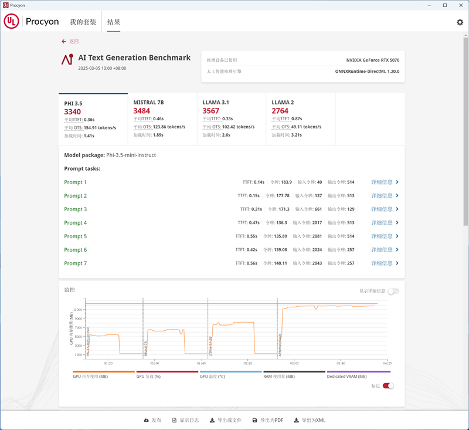Viewport: 469px width, 430px height.
Task: Click the Show log button label
Action: [x=189, y=421]
